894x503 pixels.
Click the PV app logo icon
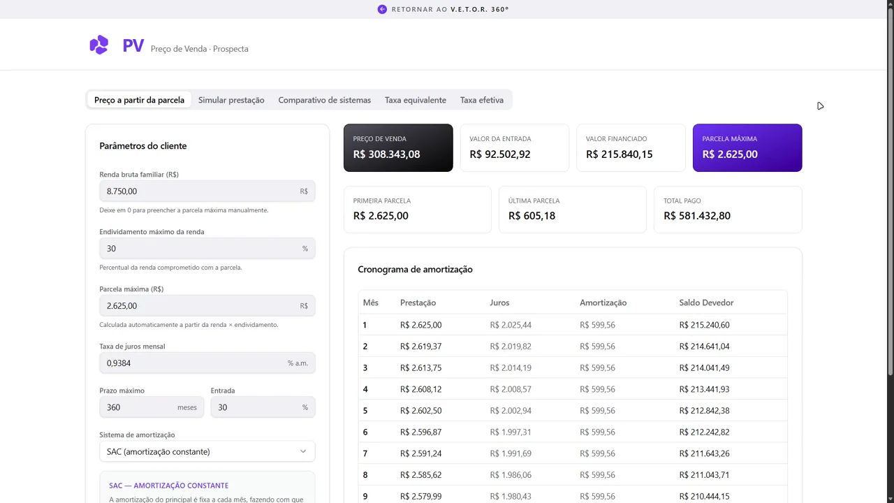99,45
